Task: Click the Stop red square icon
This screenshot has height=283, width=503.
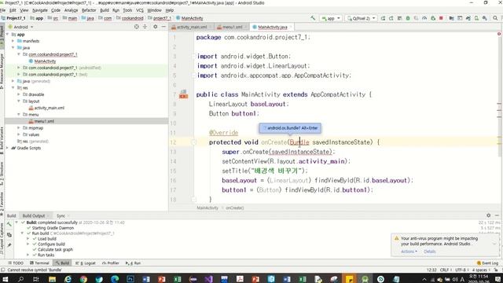Action: [x=441, y=18]
